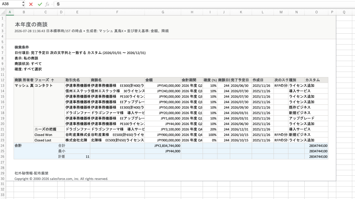
Task: Click the 商談状況: すべて cell
Action: click(x=28, y=64)
